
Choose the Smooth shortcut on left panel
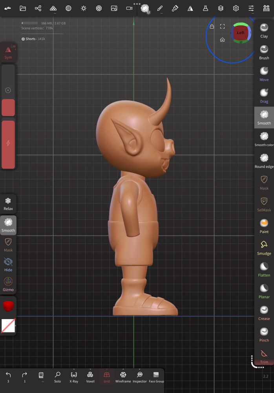click(x=8, y=225)
